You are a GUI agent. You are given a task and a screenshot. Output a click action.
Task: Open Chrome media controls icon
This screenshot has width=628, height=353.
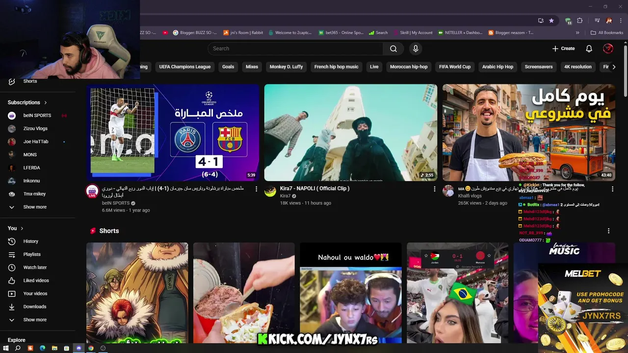597,21
